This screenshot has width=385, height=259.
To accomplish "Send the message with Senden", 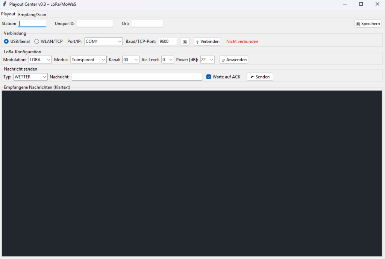I will tap(260, 77).
